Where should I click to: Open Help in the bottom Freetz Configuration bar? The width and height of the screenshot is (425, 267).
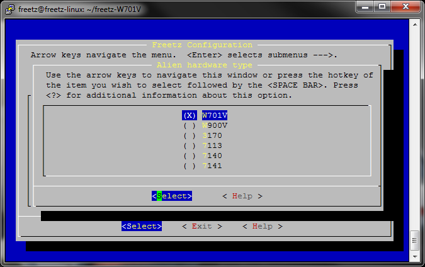(263, 226)
